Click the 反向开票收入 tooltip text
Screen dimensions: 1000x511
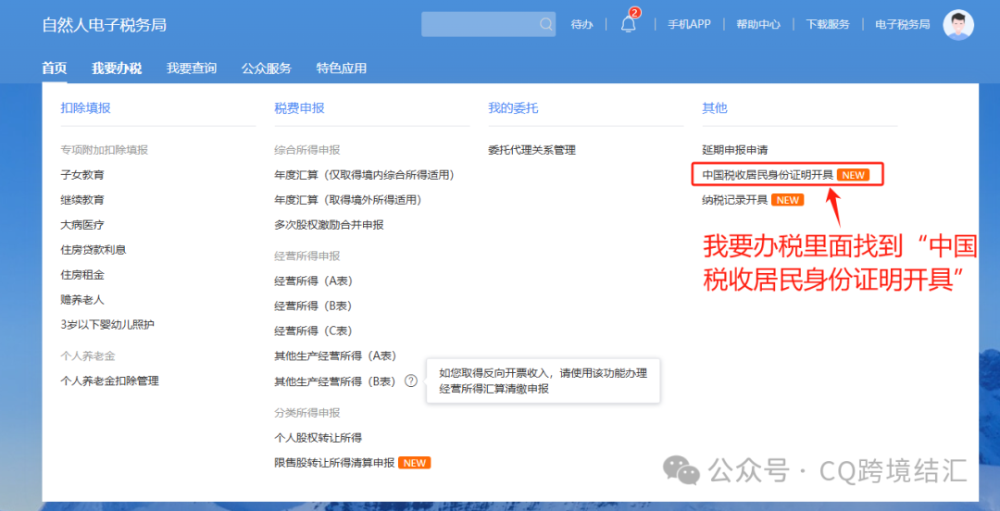click(x=543, y=380)
